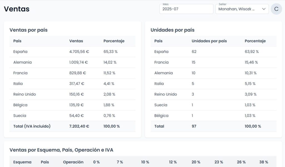The width and height of the screenshot is (285, 167).
Task: Click the 20 % IVA column header
Action: (x=196, y=162)
